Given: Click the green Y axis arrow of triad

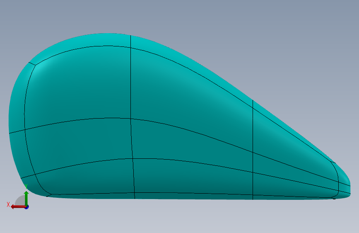Looking at the screenshot, I should (x=27, y=198).
